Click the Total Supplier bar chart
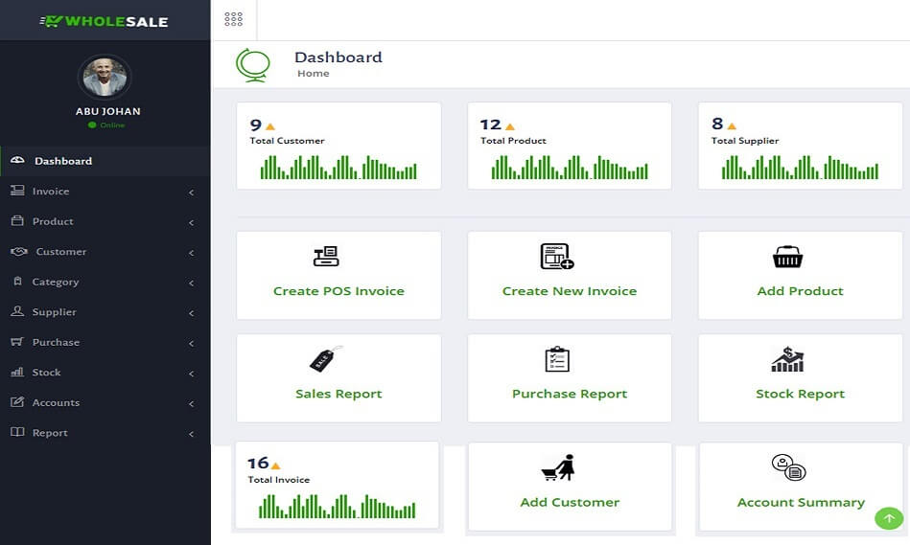 click(800, 167)
